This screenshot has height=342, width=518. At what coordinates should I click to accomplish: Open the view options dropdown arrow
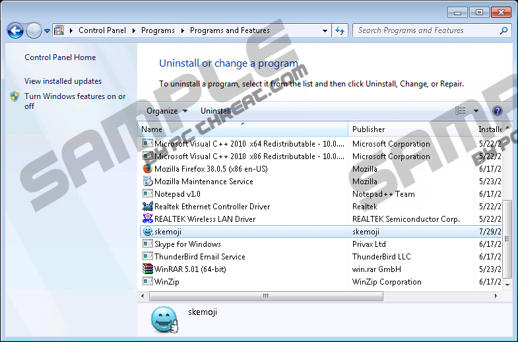click(x=476, y=111)
